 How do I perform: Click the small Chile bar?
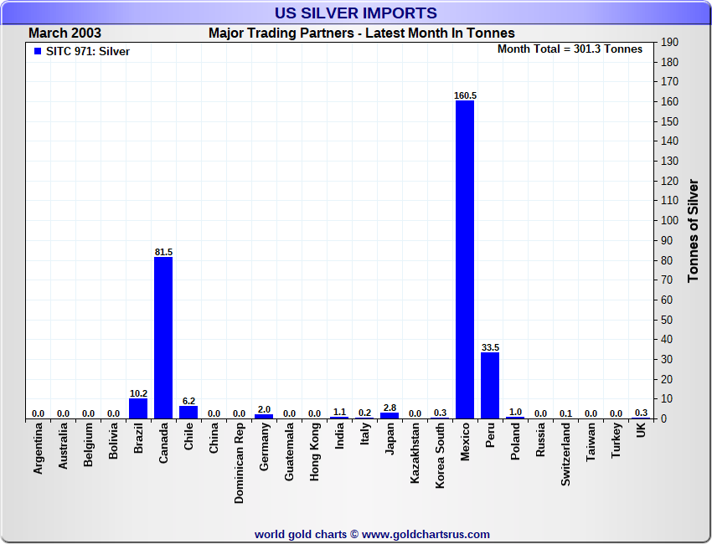[188, 412]
